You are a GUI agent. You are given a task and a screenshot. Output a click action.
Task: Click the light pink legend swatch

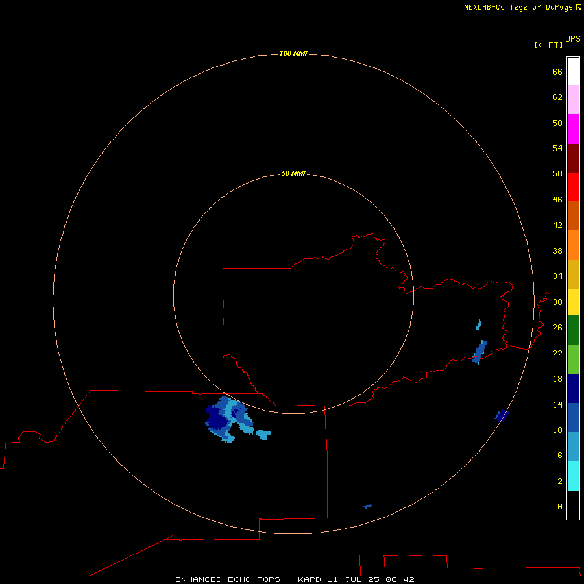click(x=573, y=99)
